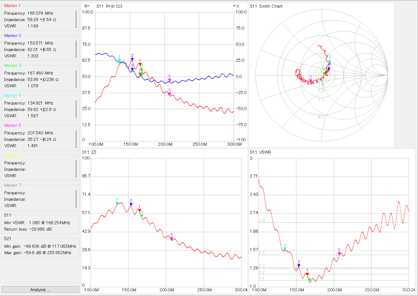This screenshot has width=418, height=296.
Task: Click the Min VSWR readout
Action: pyautogui.click(x=37, y=223)
